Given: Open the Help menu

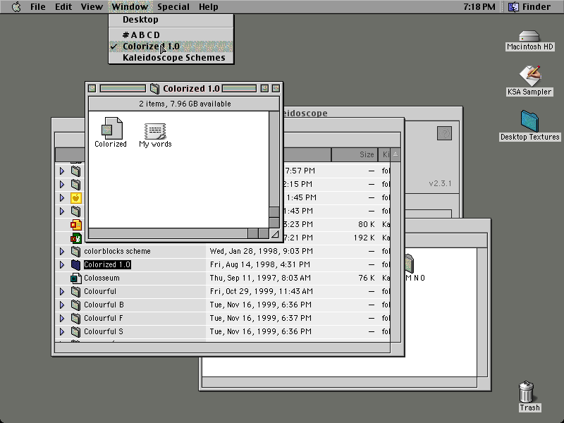Looking at the screenshot, I should 209,7.
